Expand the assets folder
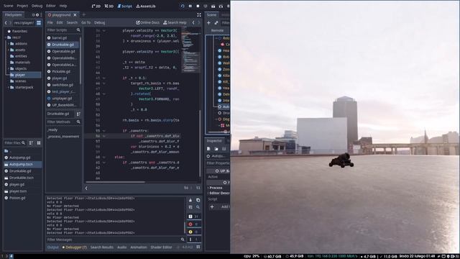Viewport: 460px width, 259px height. point(9,50)
